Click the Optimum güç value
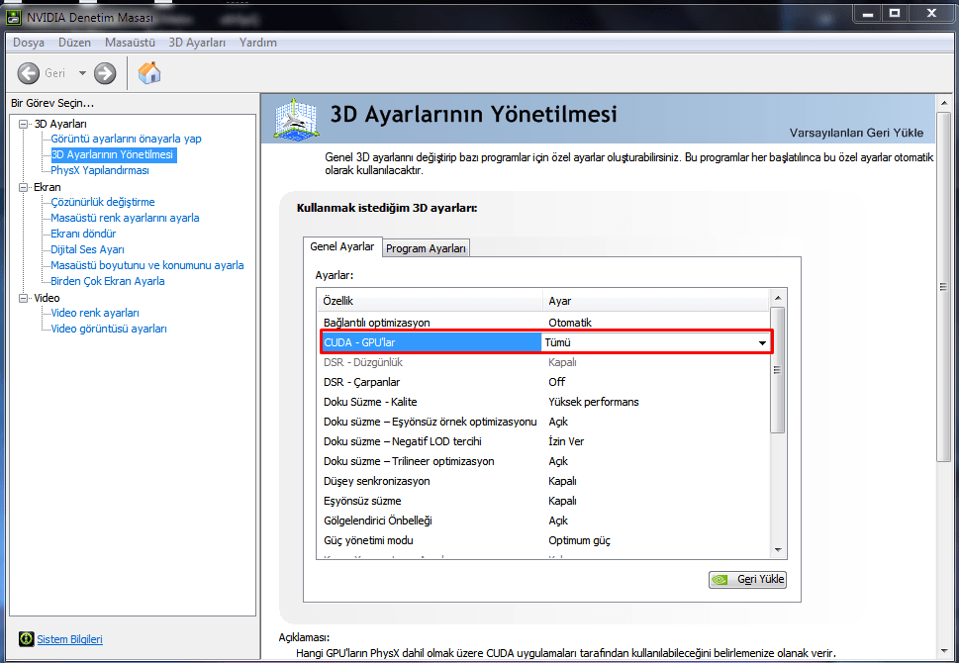This screenshot has height=663, width=959. tap(579, 540)
